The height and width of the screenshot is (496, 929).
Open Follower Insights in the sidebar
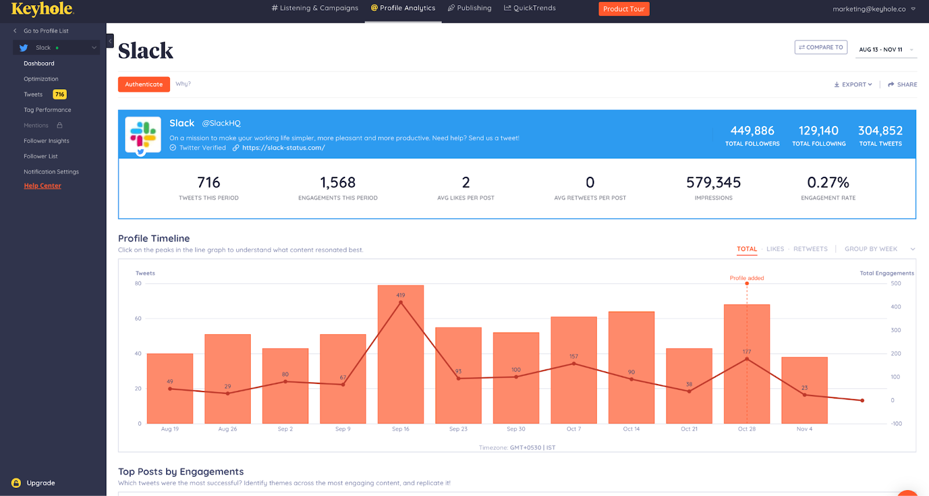coord(46,141)
